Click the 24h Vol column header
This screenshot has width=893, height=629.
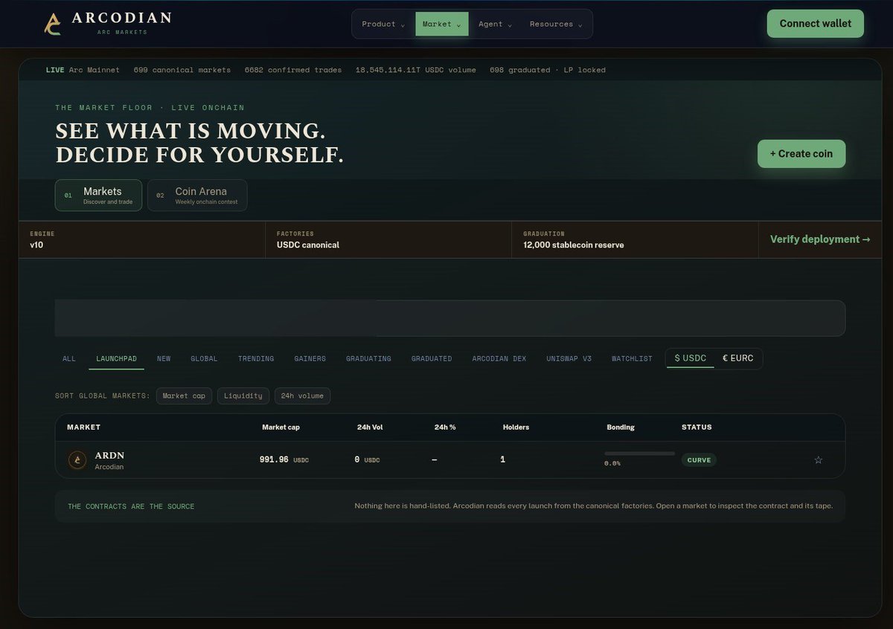click(x=370, y=428)
